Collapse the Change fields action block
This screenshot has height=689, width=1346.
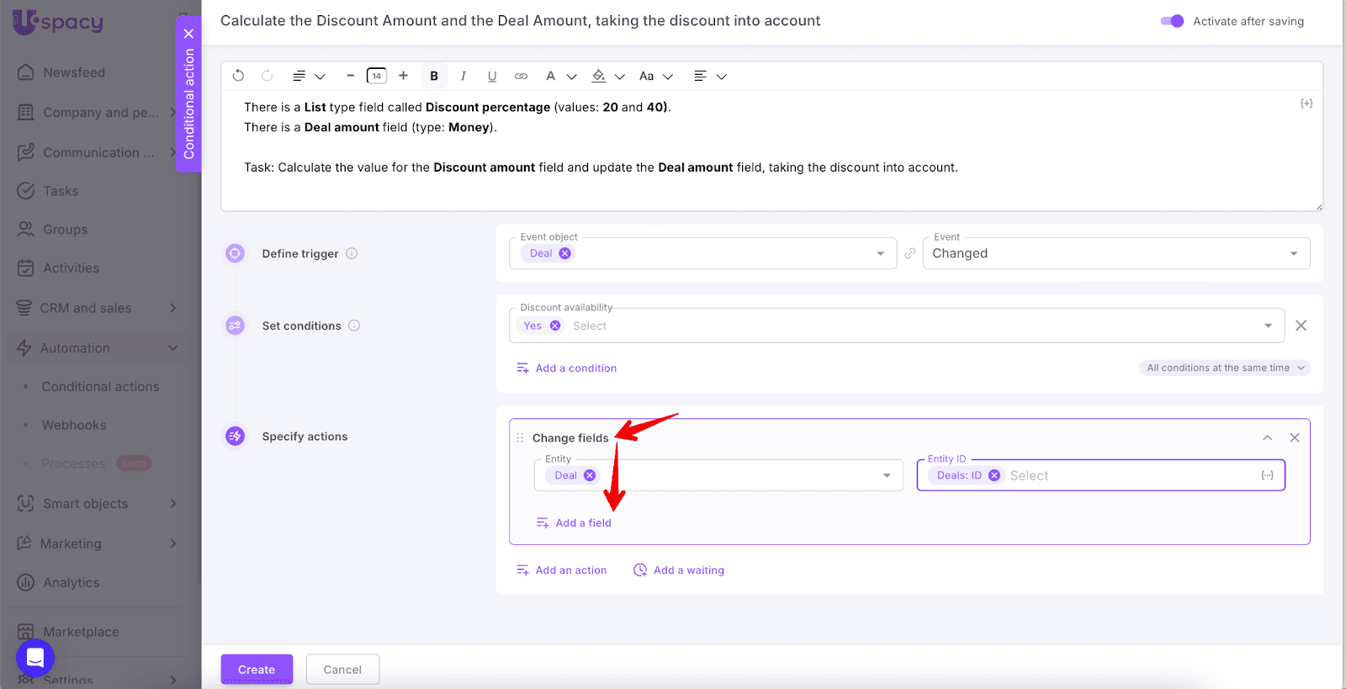(x=1267, y=437)
